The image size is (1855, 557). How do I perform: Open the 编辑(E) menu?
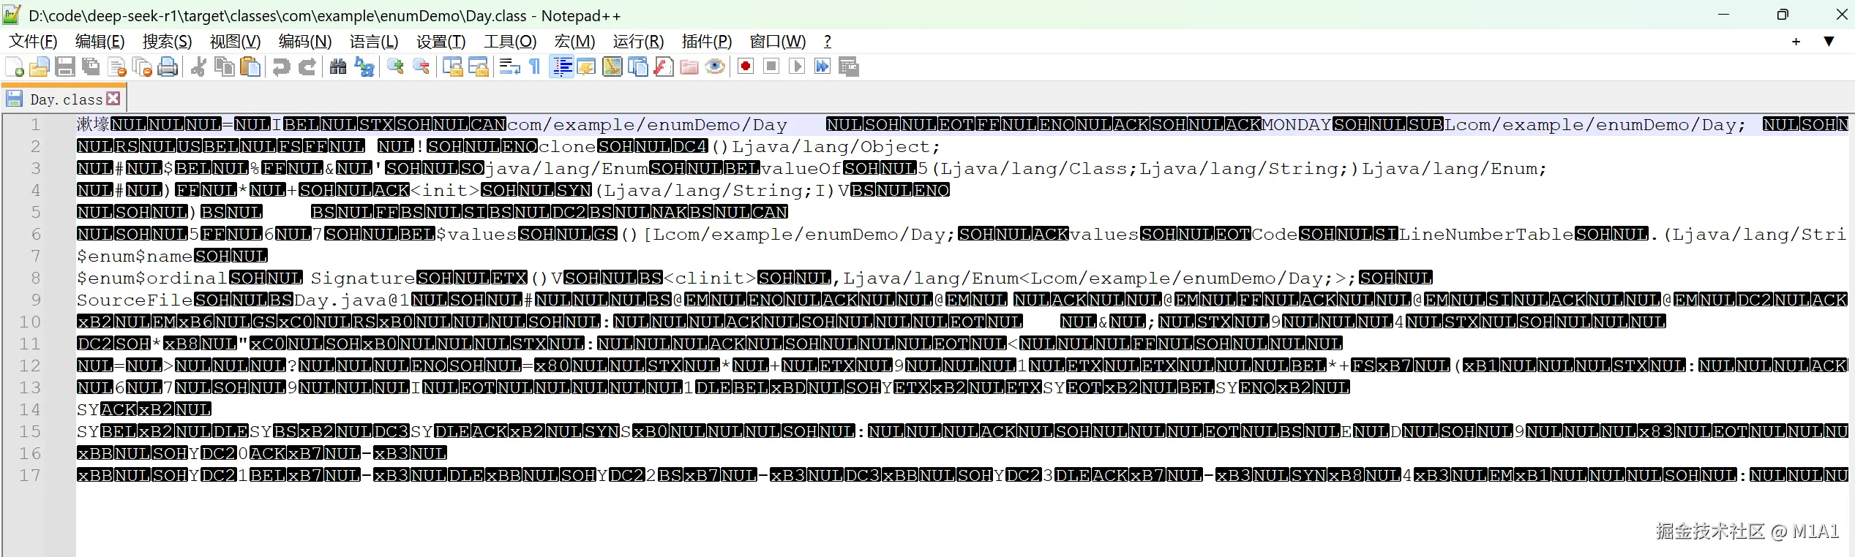[x=100, y=42]
